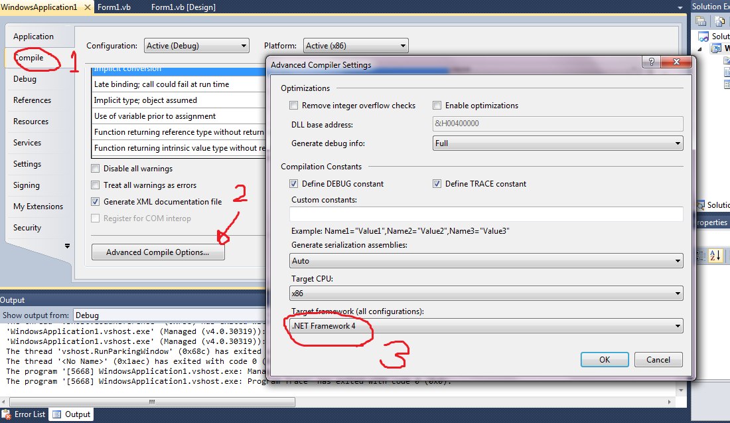Open the Services settings page
Screen dimensions: 730x423
tap(39, 143)
